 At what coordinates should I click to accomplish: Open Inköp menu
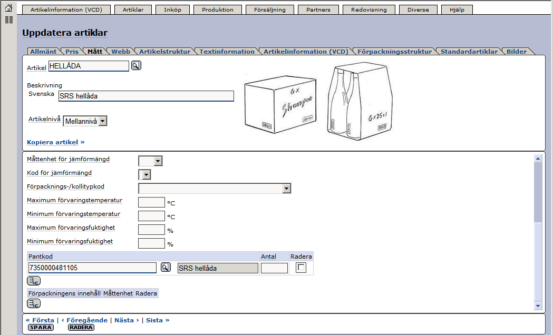point(172,9)
